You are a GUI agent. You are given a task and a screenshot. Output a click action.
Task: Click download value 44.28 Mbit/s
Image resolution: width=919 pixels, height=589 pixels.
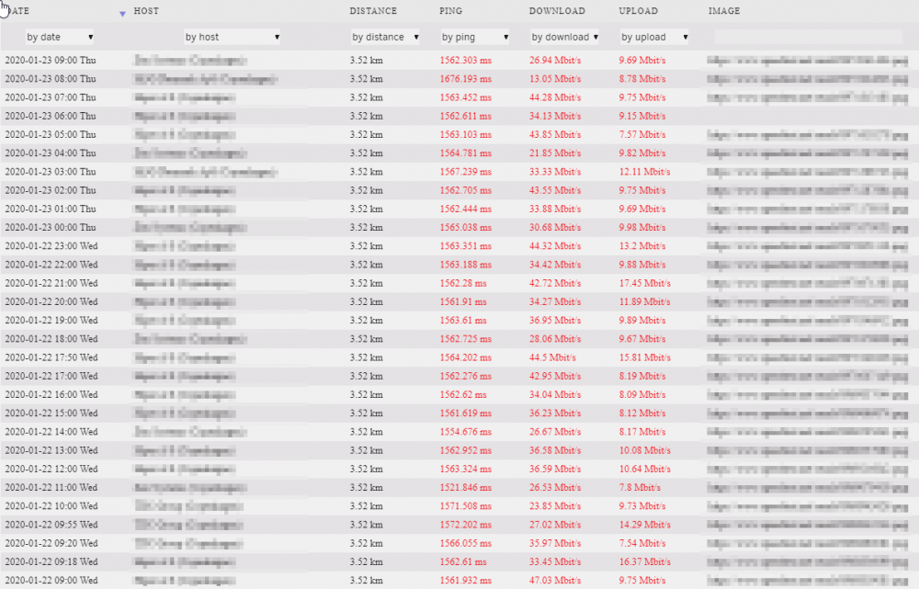(555, 97)
